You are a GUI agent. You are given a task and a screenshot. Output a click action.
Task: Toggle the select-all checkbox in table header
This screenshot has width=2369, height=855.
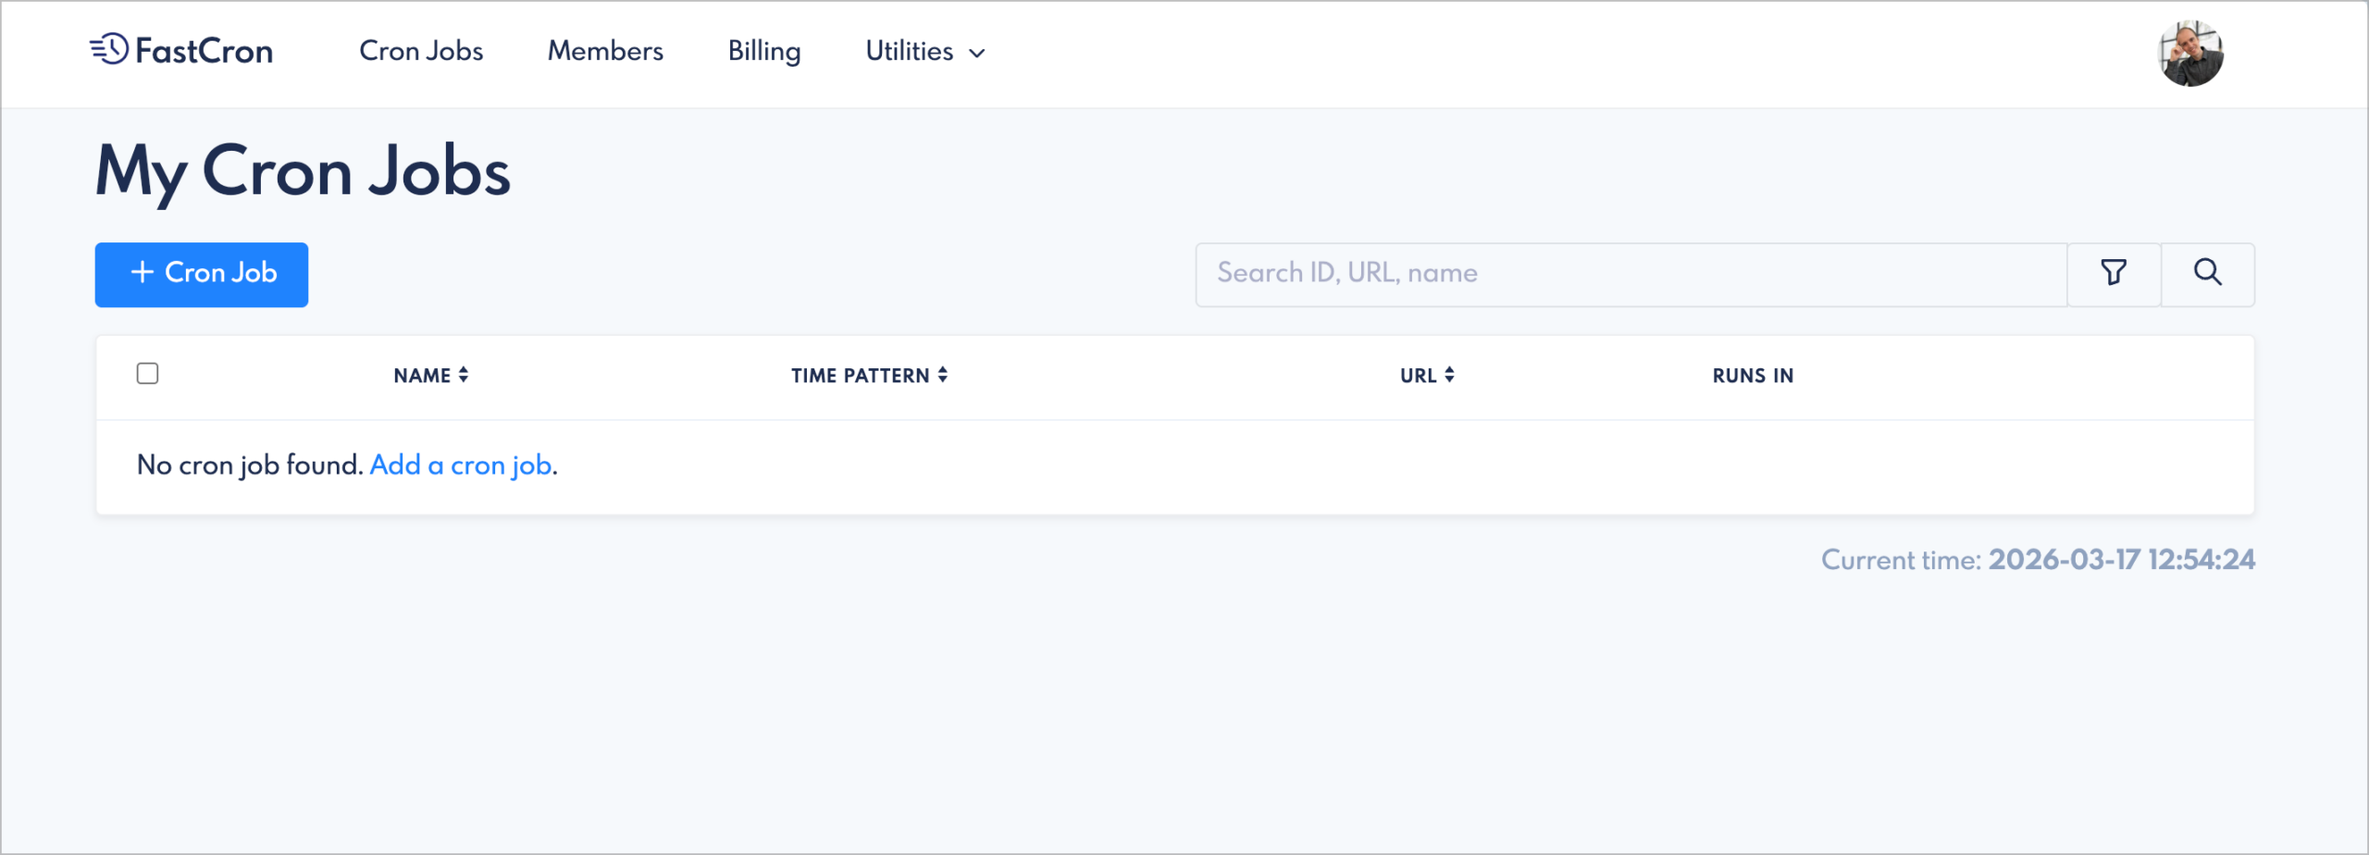click(x=147, y=373)
